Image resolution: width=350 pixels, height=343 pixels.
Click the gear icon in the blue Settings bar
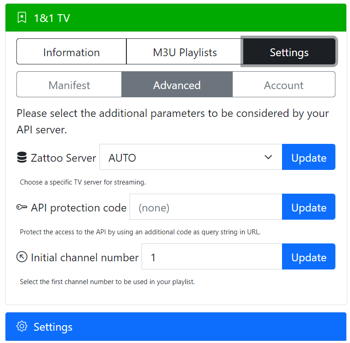(x=22, y=327)
